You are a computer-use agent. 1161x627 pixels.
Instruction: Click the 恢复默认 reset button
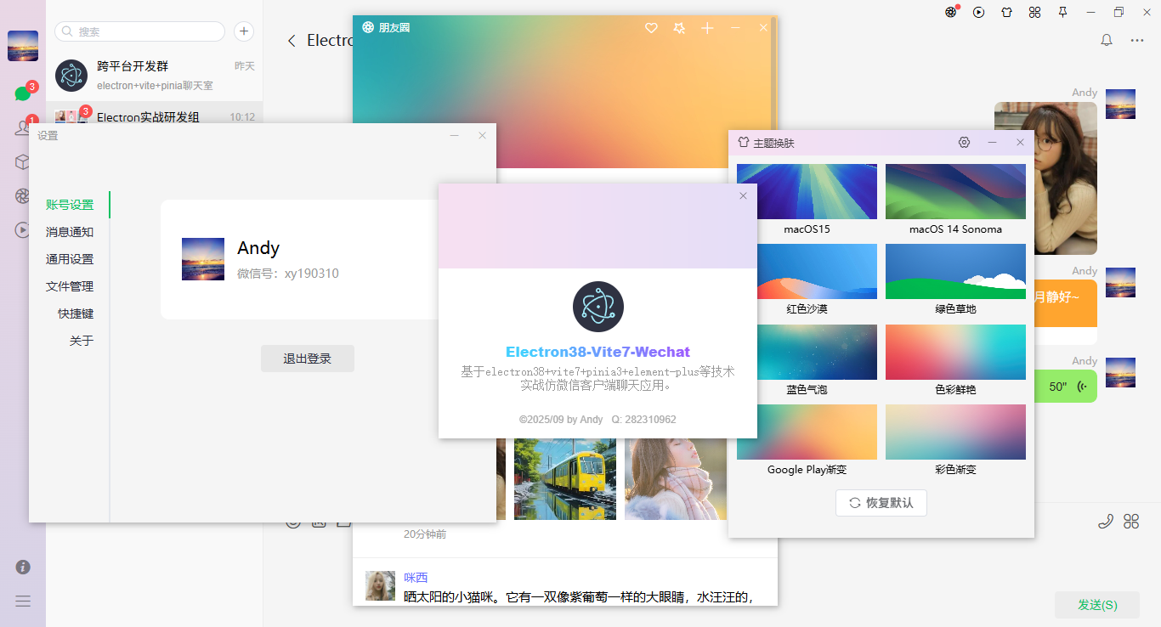(x=881, y=503)
